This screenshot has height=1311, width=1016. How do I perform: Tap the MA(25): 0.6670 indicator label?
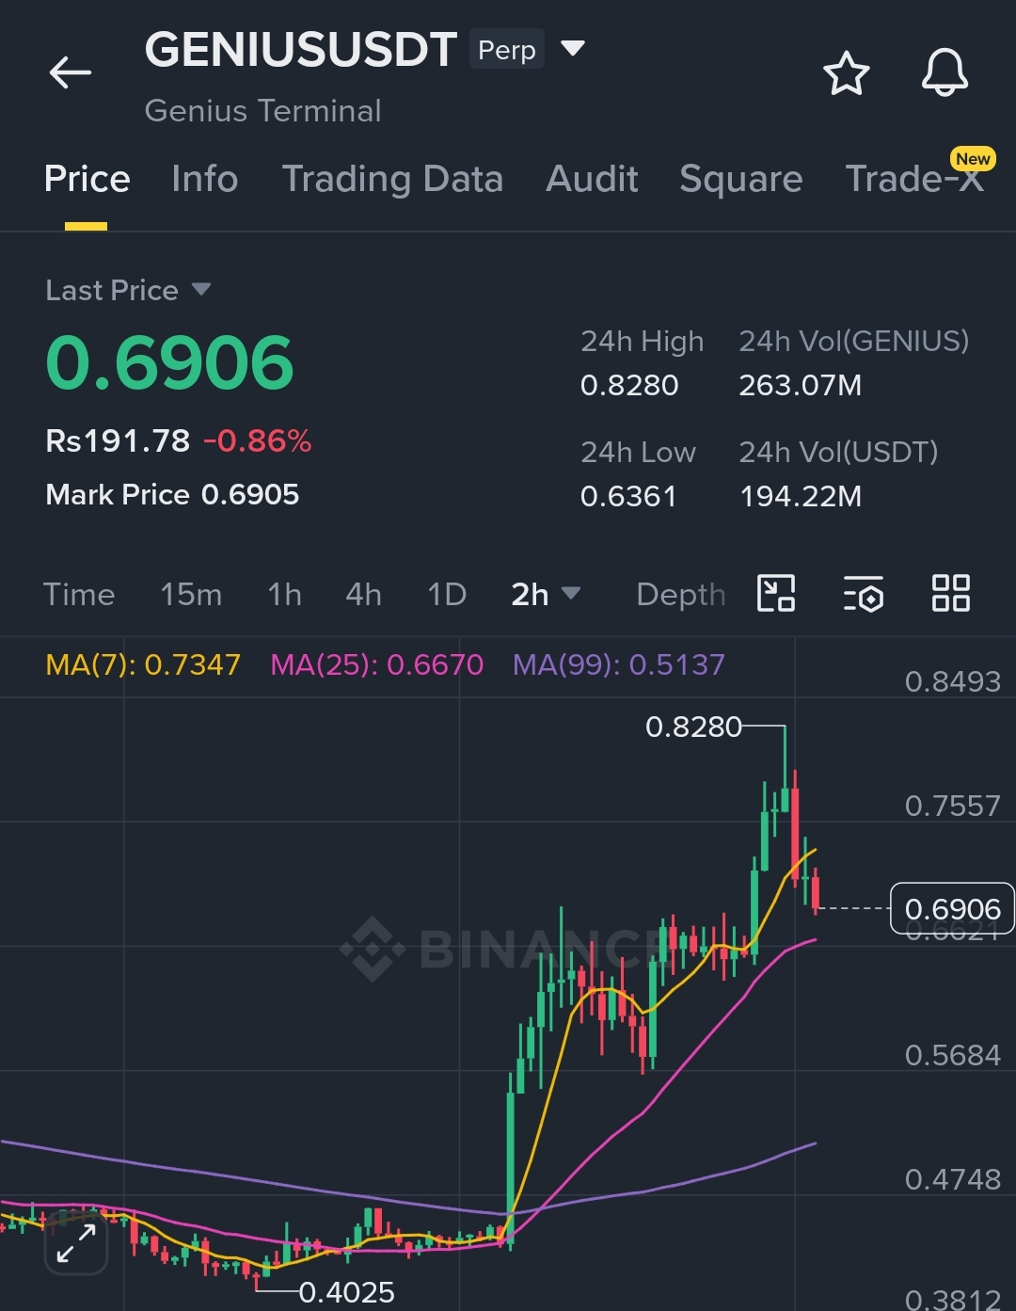377,664
